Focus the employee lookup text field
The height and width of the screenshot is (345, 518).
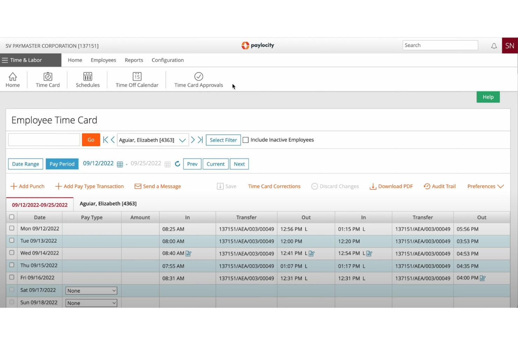44,140
